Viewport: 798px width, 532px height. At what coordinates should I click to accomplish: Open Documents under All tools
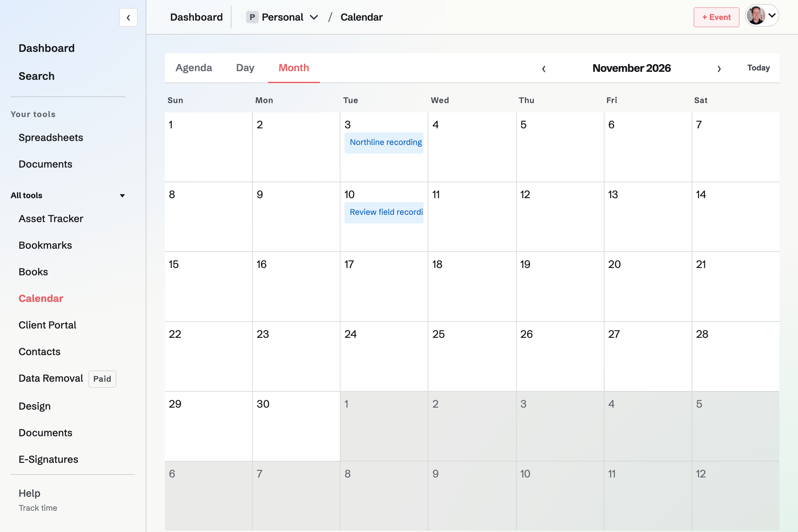(x=46, y=433)
